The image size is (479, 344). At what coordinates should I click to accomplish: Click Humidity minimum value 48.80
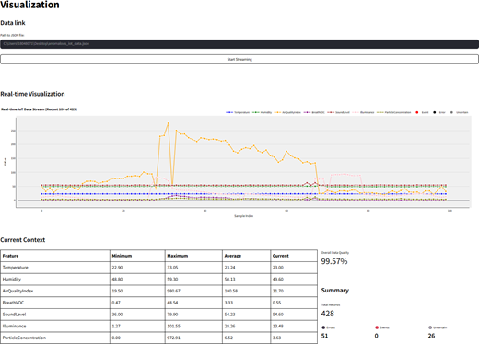coord(117,279)
